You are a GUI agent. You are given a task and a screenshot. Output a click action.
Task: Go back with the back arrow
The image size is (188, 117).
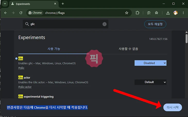click(5, 13)
